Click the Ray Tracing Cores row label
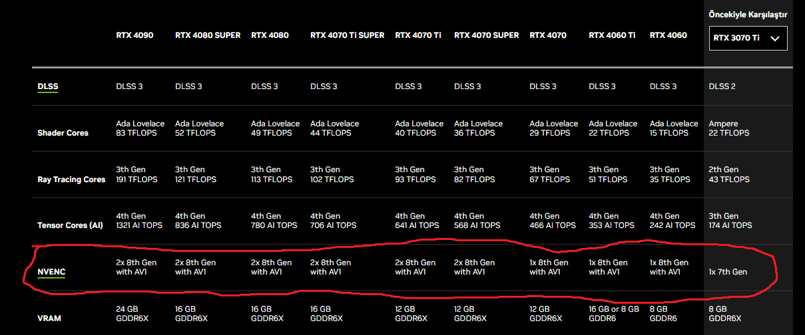Image resolution: width=805 pixels, height=335 pixels. (71, 179)
